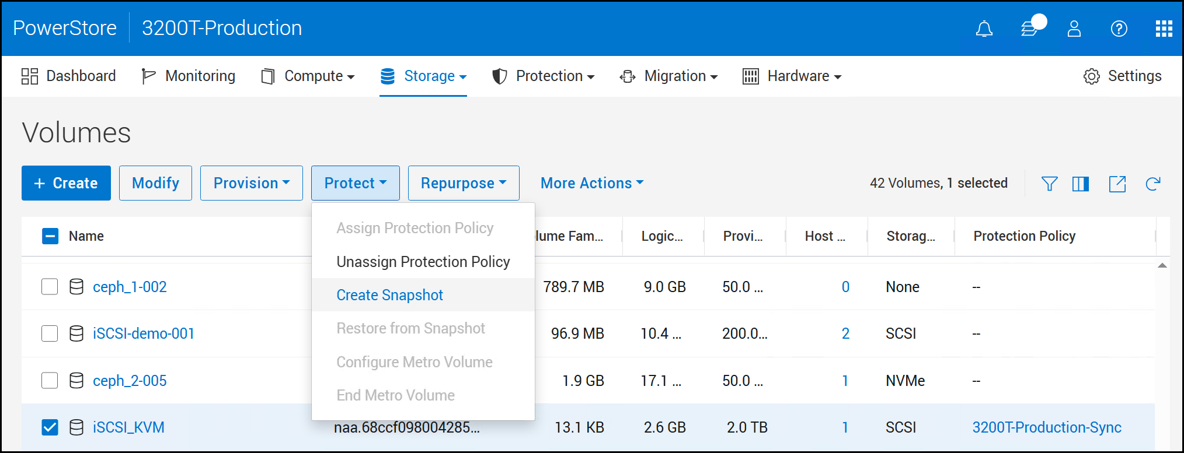Click the volume icon beside iSCSI_KVM
Image resolution: width=1184 pixels, height=453 pixels.
[76, 427]
